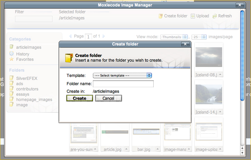This screenshot has width=251, height=160.
Task: Open the Select template dropdown
Action: 122,75
